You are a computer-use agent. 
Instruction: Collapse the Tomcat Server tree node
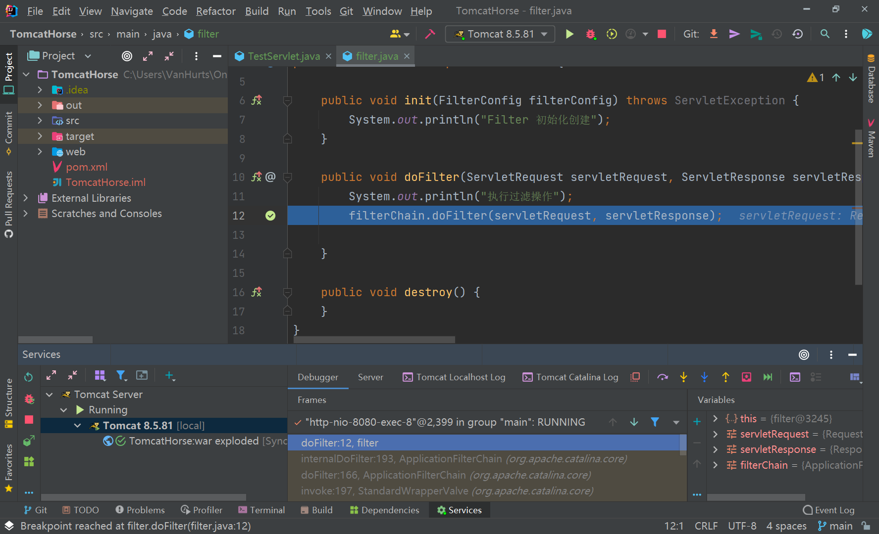[49, 394]
